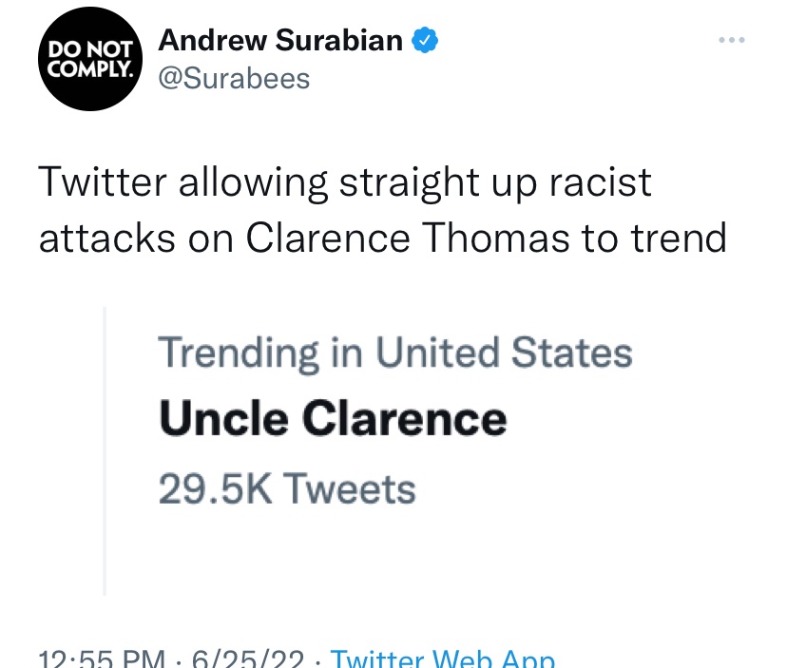Select the Uncle Clarence trend title

[x=333, y=419]
